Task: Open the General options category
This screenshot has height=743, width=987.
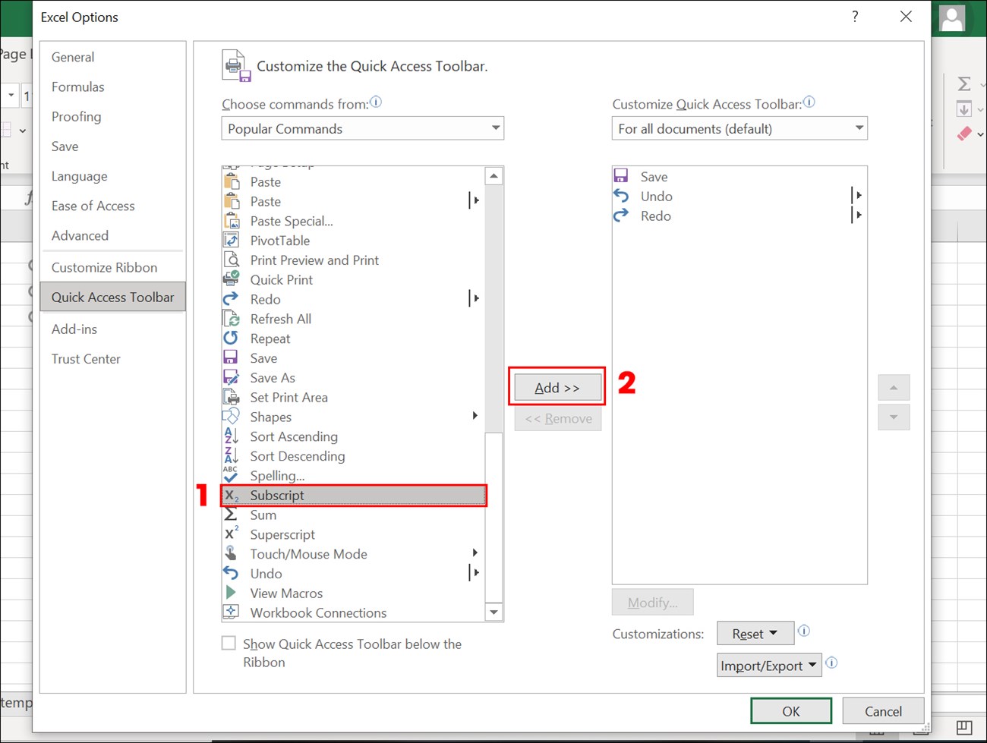Action: pos(73,57)
